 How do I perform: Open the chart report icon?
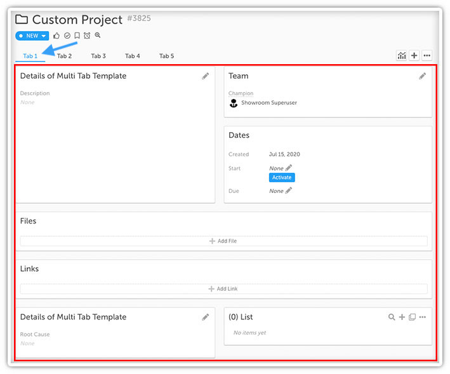(401, 56)
